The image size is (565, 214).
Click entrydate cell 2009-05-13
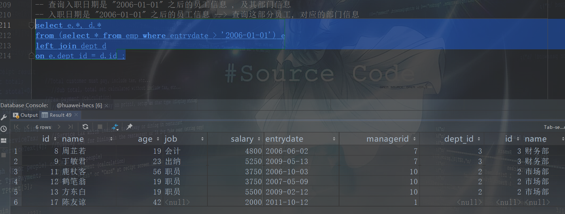287,161
